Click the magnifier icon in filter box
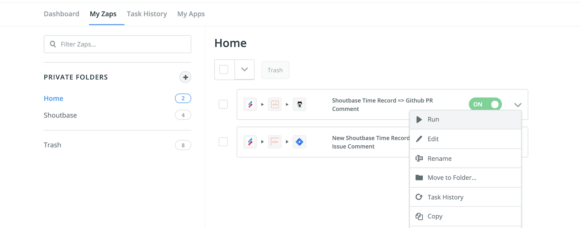581x228 pixels. (53, 44)
